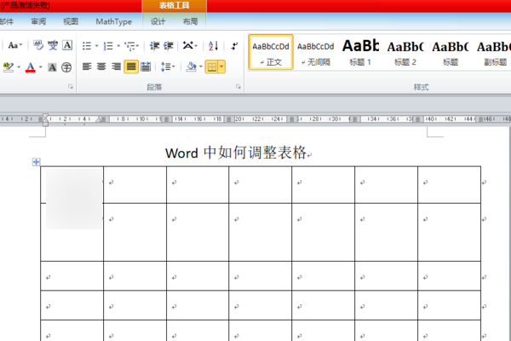Center the paragraph text

101,66
